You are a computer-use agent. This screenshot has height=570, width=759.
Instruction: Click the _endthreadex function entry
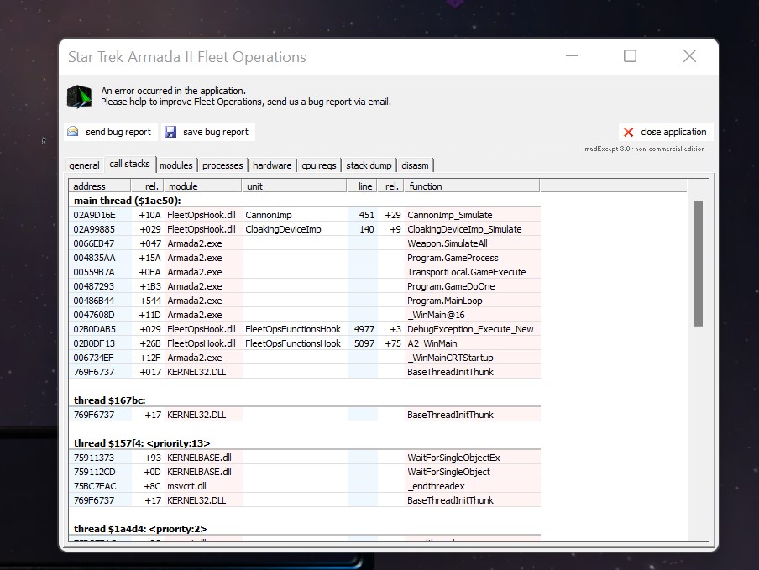tap(436, 486)
